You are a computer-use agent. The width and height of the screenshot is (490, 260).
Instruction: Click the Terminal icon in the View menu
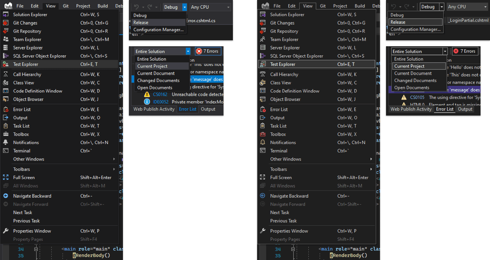(x=6, y=151)
